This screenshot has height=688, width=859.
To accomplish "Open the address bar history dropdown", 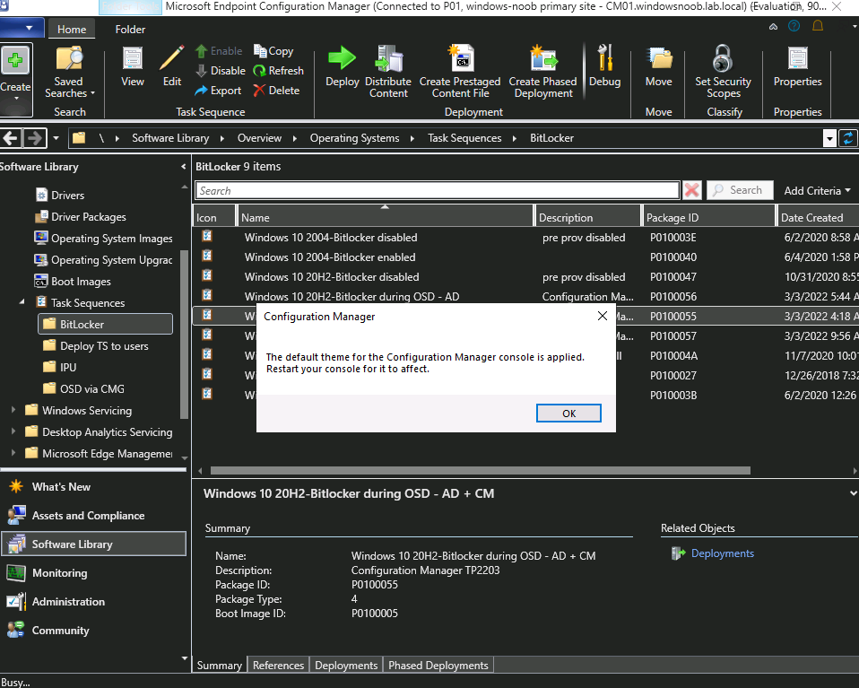I will 829,139.
